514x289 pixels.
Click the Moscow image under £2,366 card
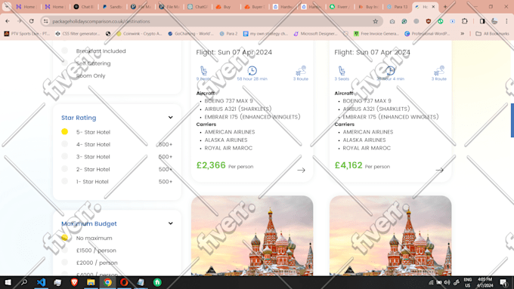coord(252,235)
